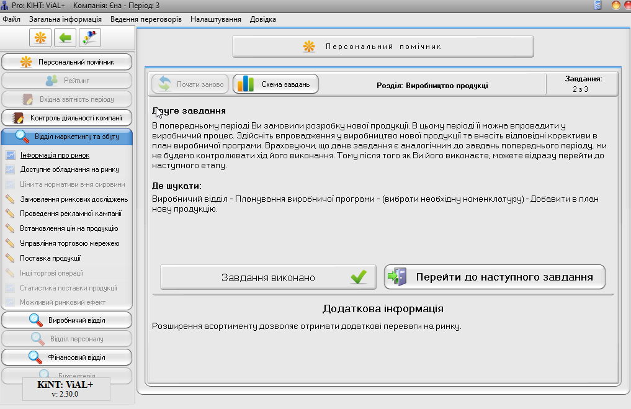Select Інші торгові операції item
The height and width of the screenshot is (409, 631).
click(51, 273)
